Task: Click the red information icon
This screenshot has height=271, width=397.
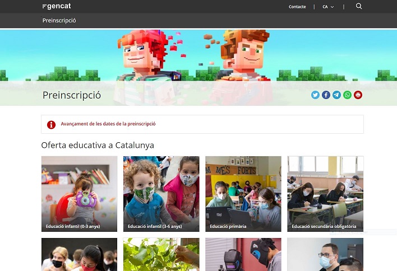Action: pos(51,125)
